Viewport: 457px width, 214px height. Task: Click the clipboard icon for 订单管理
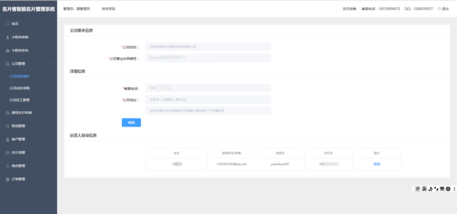[x=7, y=180]
